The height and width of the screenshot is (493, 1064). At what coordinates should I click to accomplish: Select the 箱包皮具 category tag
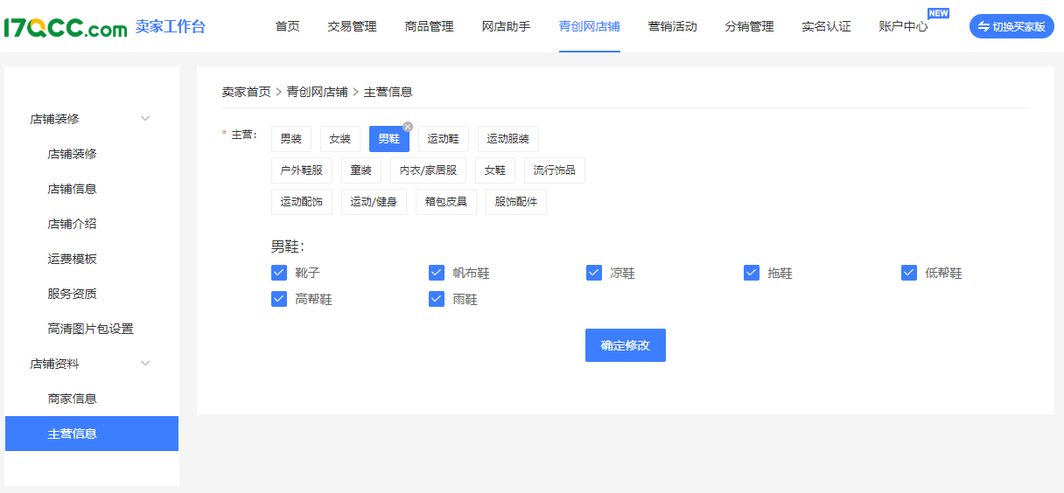(x=445, y=202)
